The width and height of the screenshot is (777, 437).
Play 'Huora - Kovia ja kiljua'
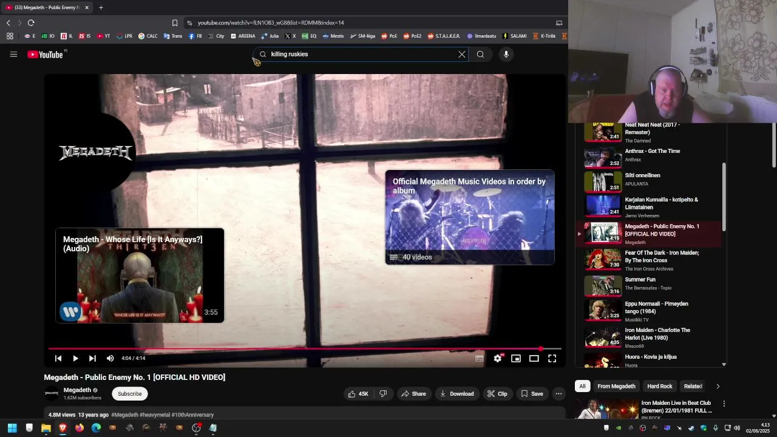pos(650,361)
